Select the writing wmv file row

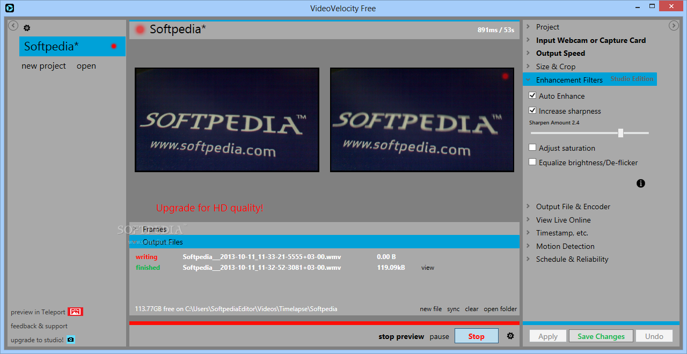click(x=324, y=257)
